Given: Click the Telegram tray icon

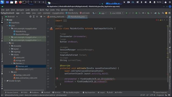Looking at the screenshot, I should 137,2.
